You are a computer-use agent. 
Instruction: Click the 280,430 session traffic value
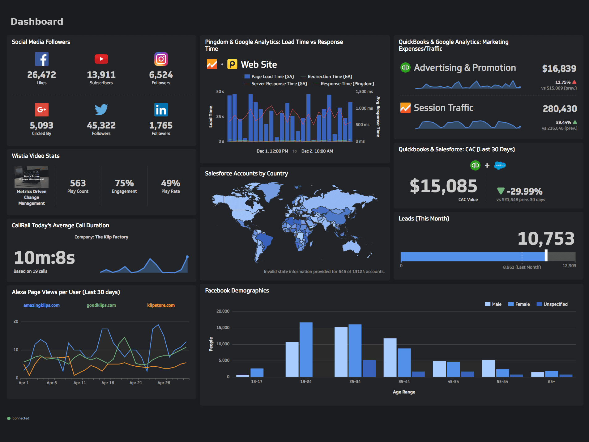click(x=560, y=109)
